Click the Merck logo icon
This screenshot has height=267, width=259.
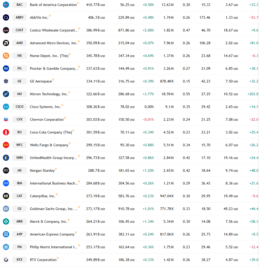pos(6,221)
